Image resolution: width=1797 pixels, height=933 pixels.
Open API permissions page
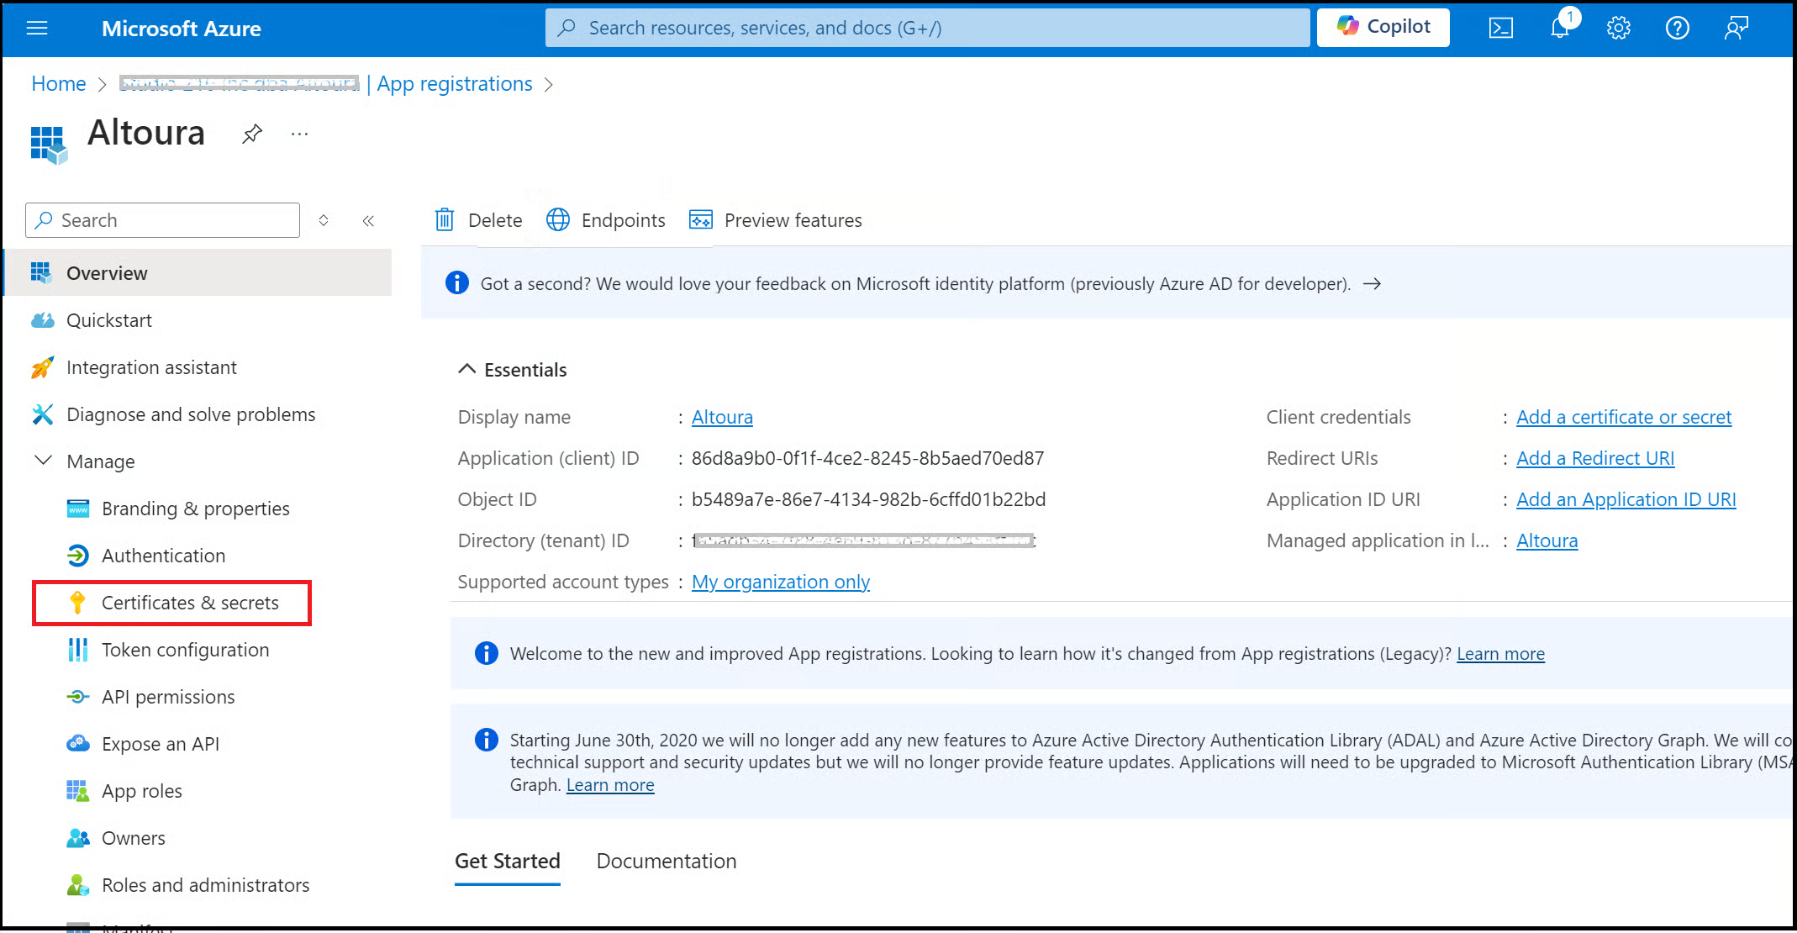coord(168,697)
